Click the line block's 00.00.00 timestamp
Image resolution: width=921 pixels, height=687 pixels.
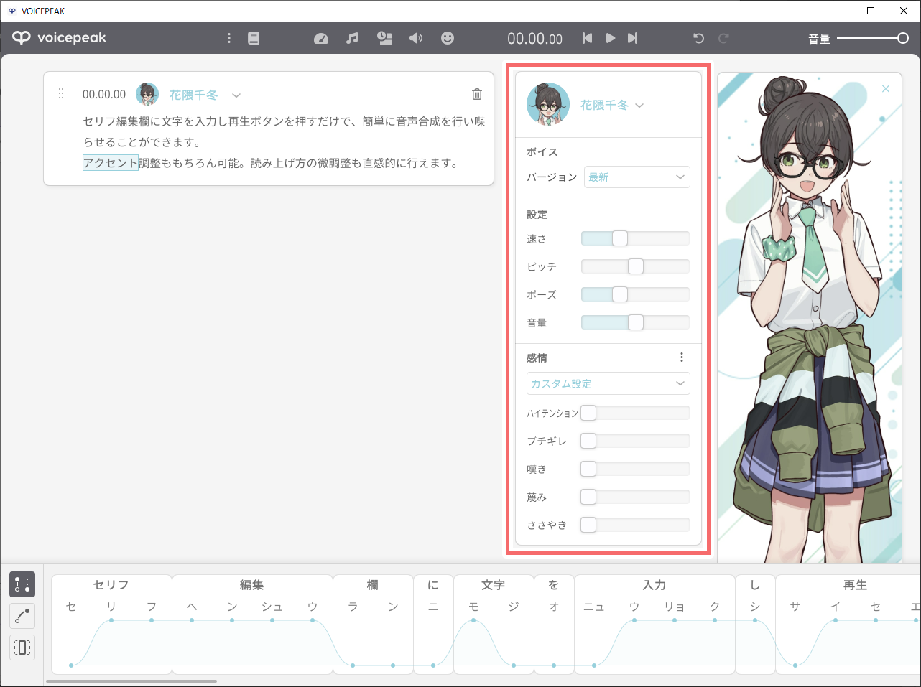(104, 94)
